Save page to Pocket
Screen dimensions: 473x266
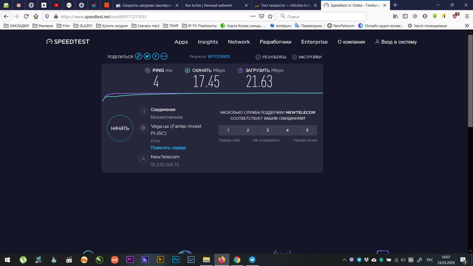(262, 16)
